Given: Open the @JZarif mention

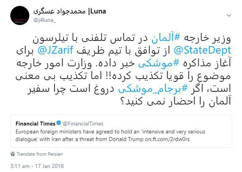Looking at the screenshot, I should (55, 50).
